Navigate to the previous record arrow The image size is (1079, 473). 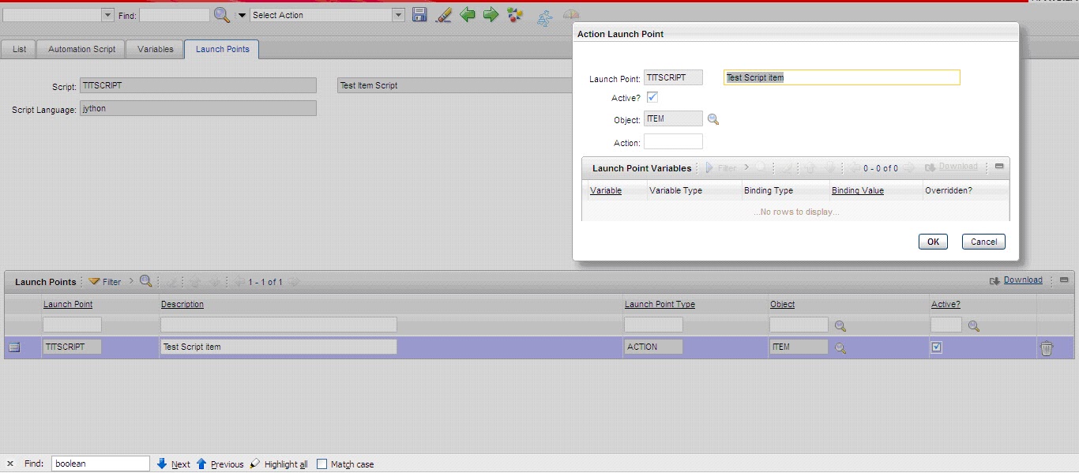pos(468,14)
